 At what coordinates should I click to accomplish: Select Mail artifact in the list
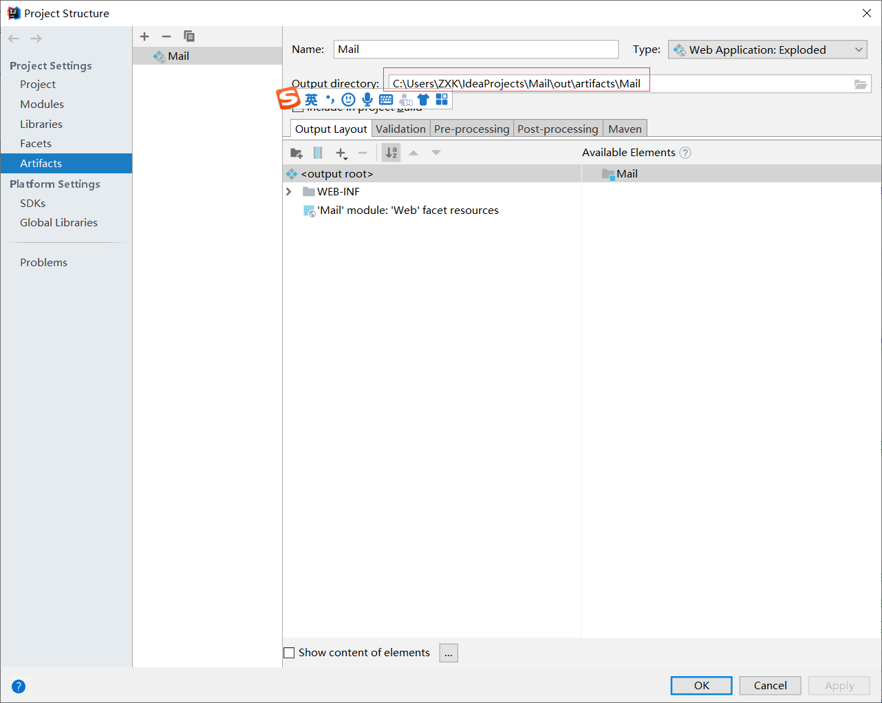point(207,56)
